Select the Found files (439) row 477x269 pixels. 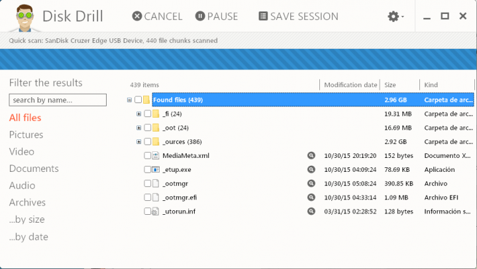(x=313, y=100)
